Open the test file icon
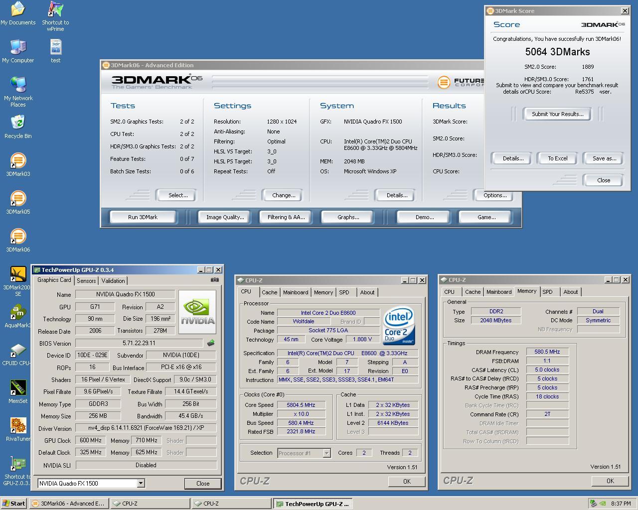 click(x=55, y=51)
